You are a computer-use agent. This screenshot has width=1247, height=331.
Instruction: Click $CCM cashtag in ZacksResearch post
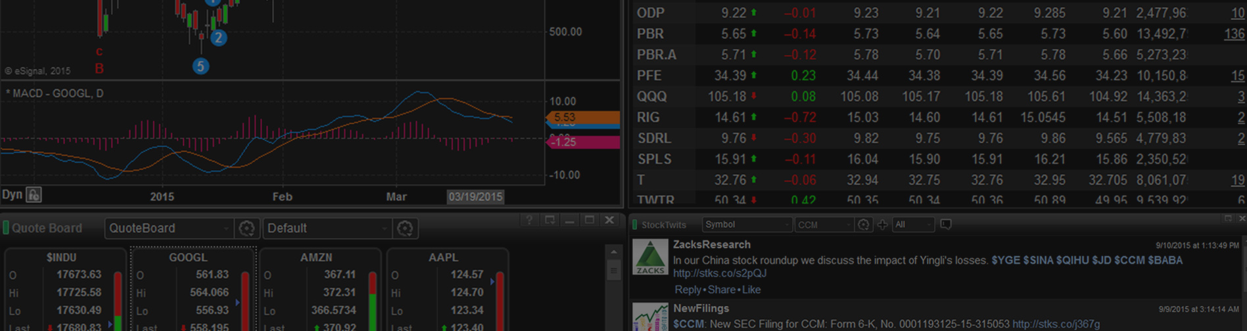(1129, 260)
